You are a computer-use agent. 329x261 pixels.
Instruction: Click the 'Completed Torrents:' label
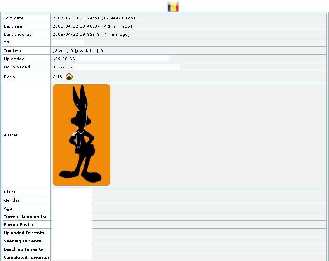[26, 258]
